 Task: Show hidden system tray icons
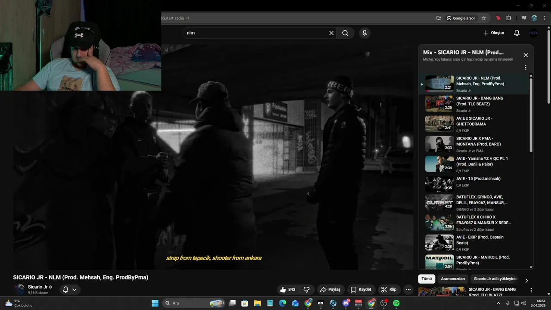click(x=498, y=303)
